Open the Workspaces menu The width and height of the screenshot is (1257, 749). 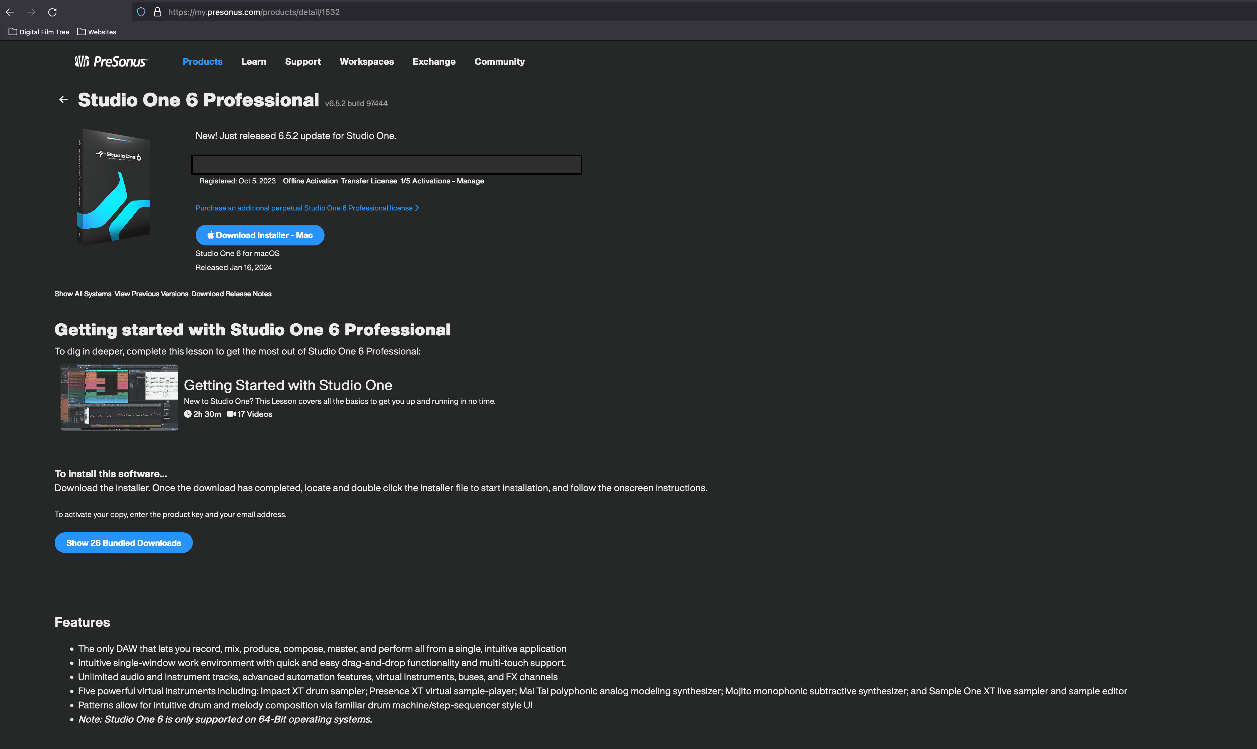point(367,61)
